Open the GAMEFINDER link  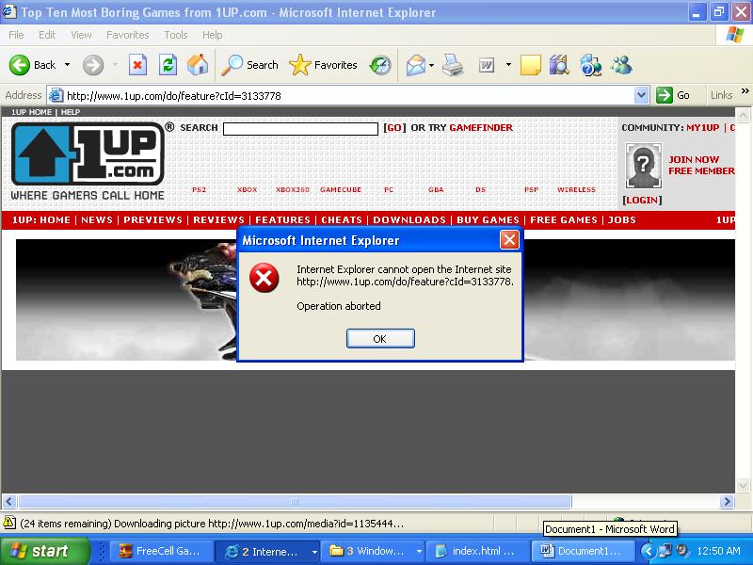coord(481,128)
